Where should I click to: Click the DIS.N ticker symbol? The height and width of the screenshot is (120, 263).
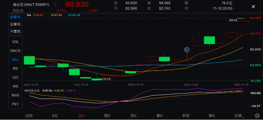coord(18,11)
